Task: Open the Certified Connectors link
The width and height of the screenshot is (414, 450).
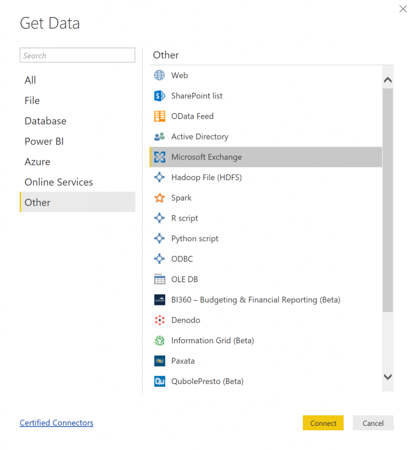Action: tap(57, 423)
